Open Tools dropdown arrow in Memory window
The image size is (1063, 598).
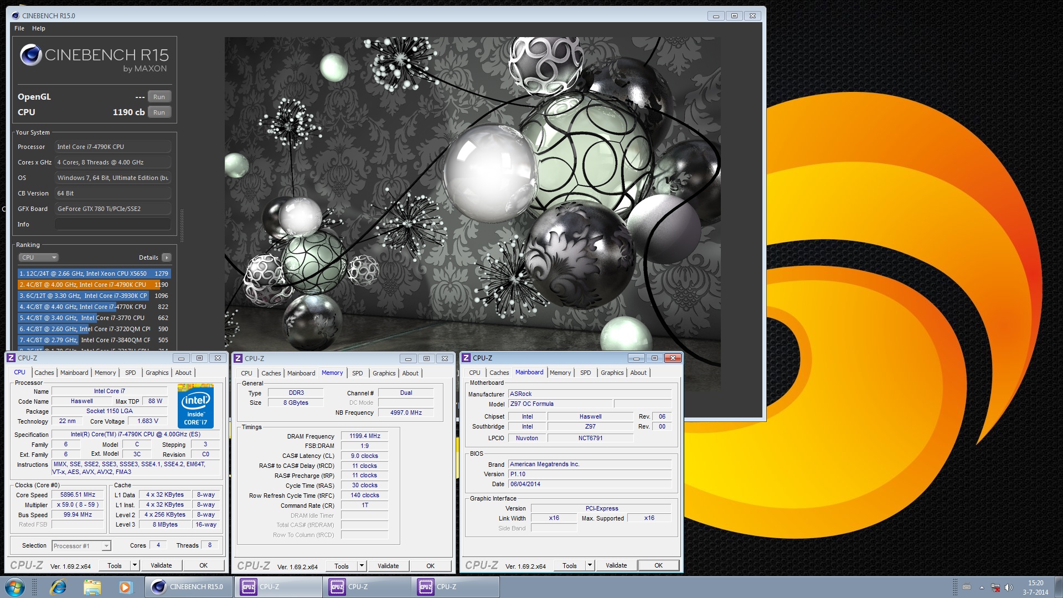coord(362,566)
